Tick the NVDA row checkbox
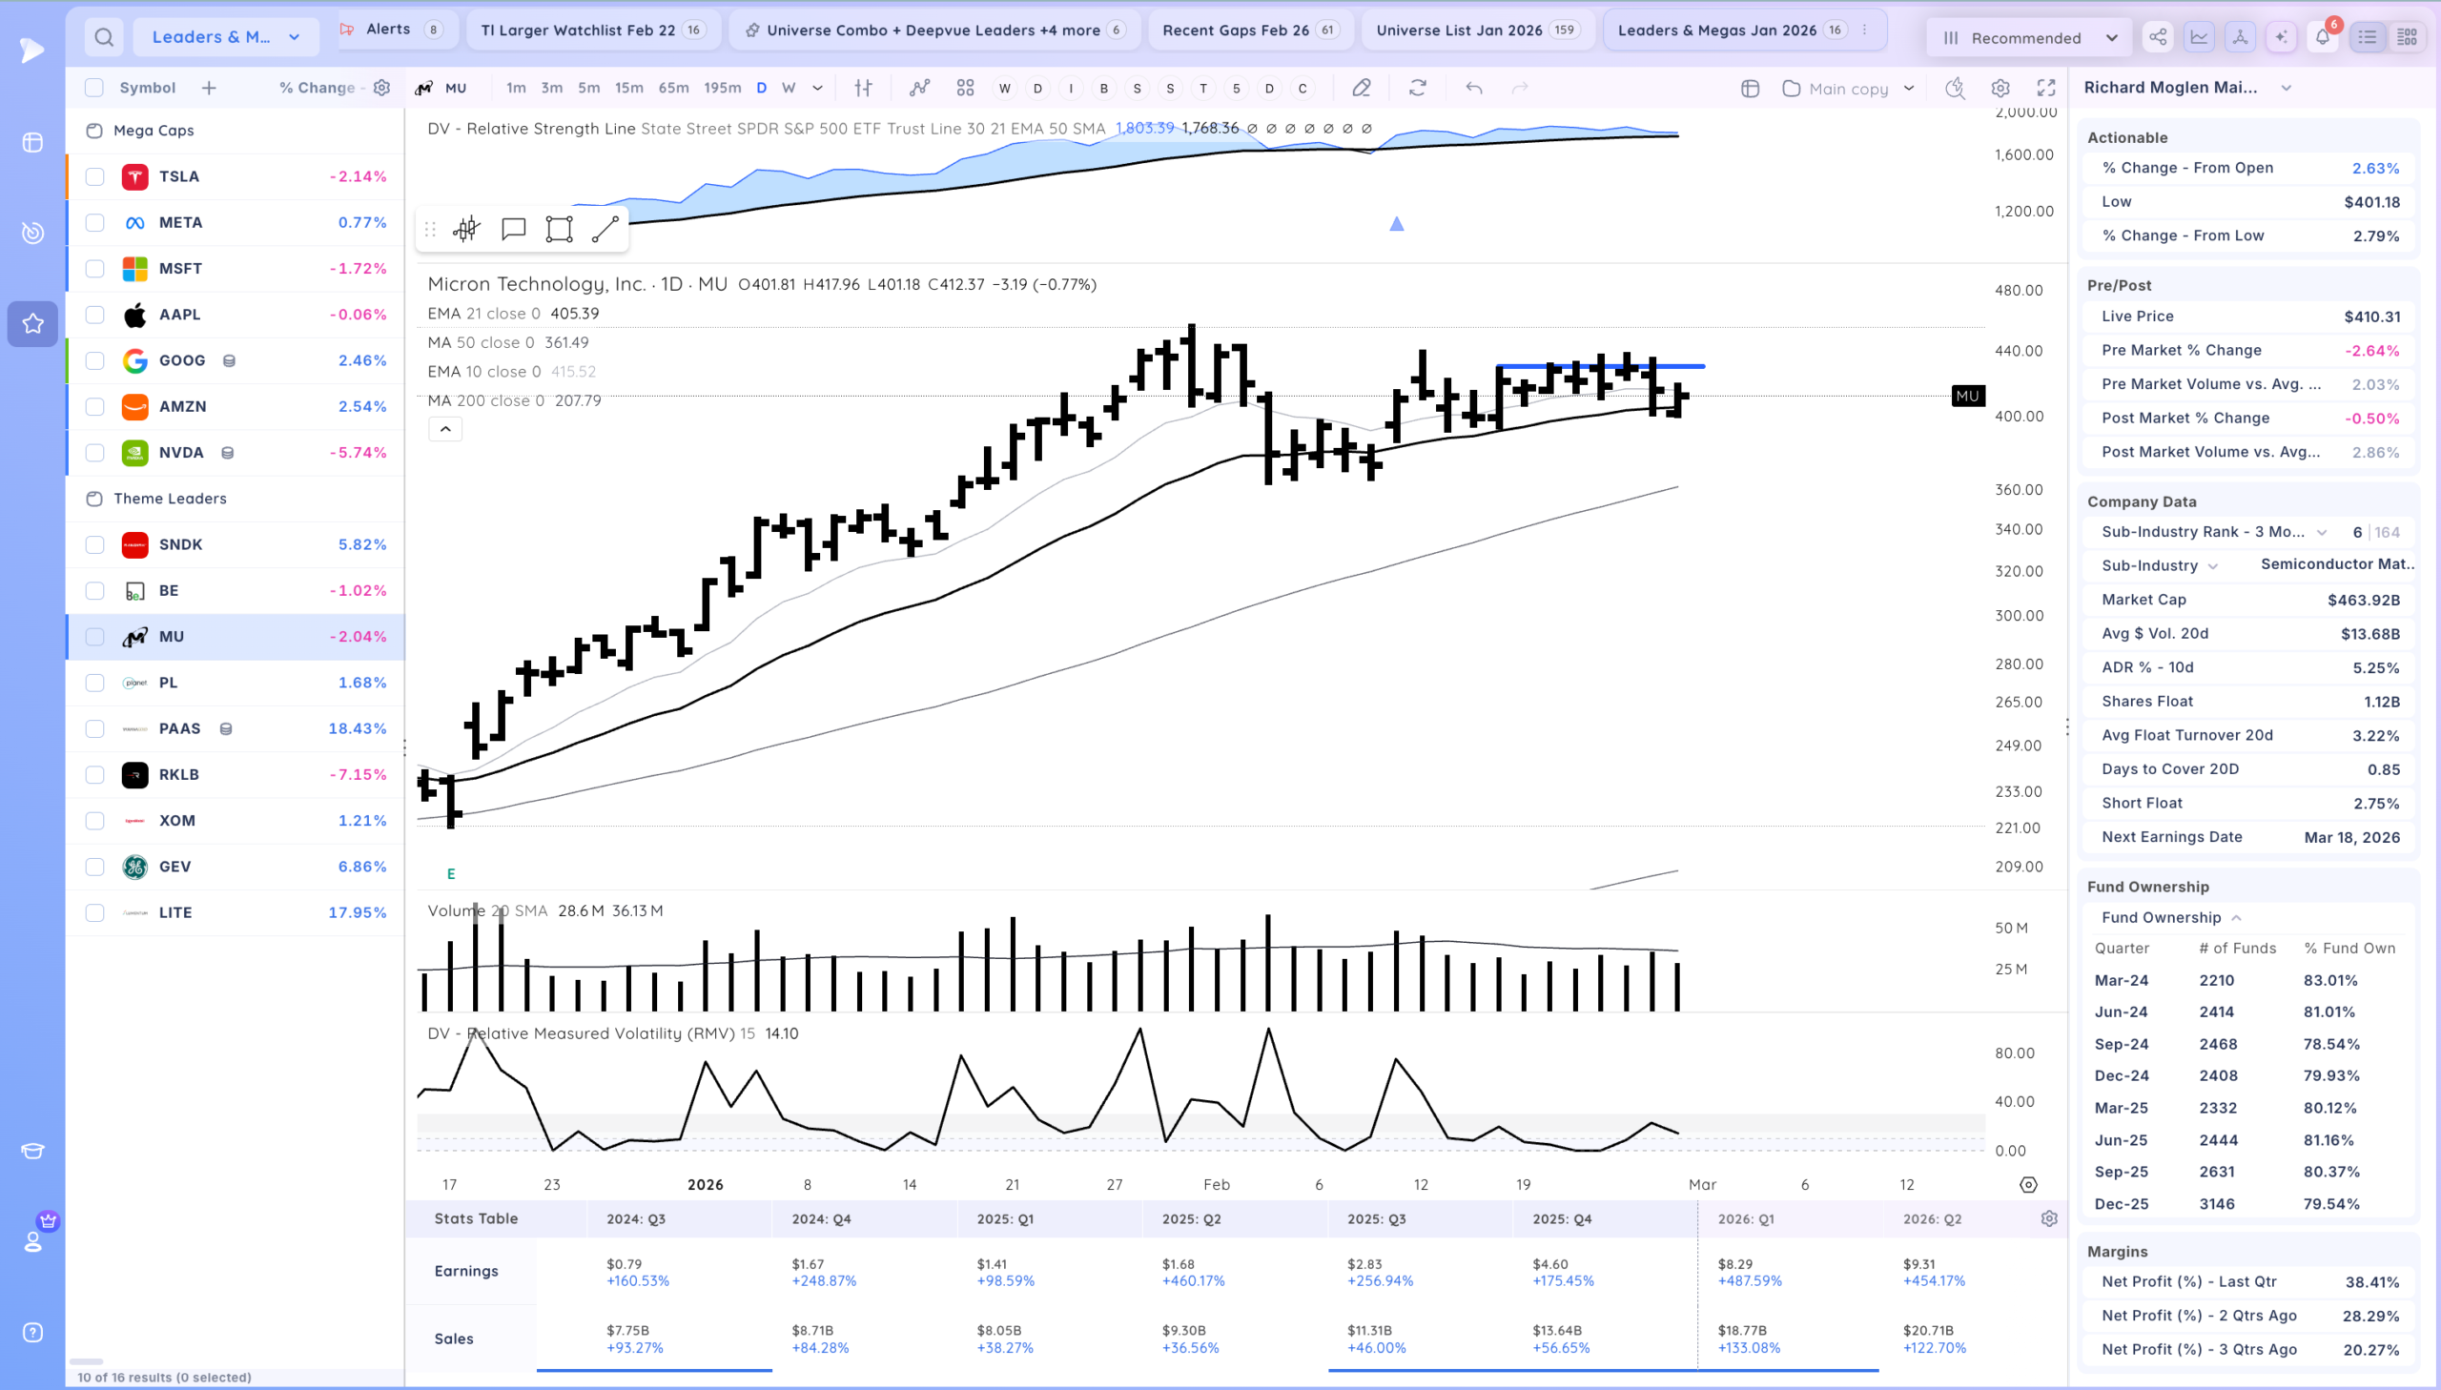Image resolution: width=2441 pixels, height=1390 pixels. coord(94,453)
